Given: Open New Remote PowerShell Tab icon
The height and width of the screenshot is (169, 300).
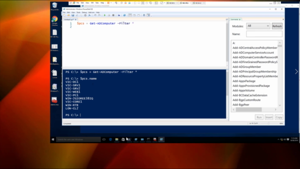Looking at the screenshot, I should coord(119,15).
